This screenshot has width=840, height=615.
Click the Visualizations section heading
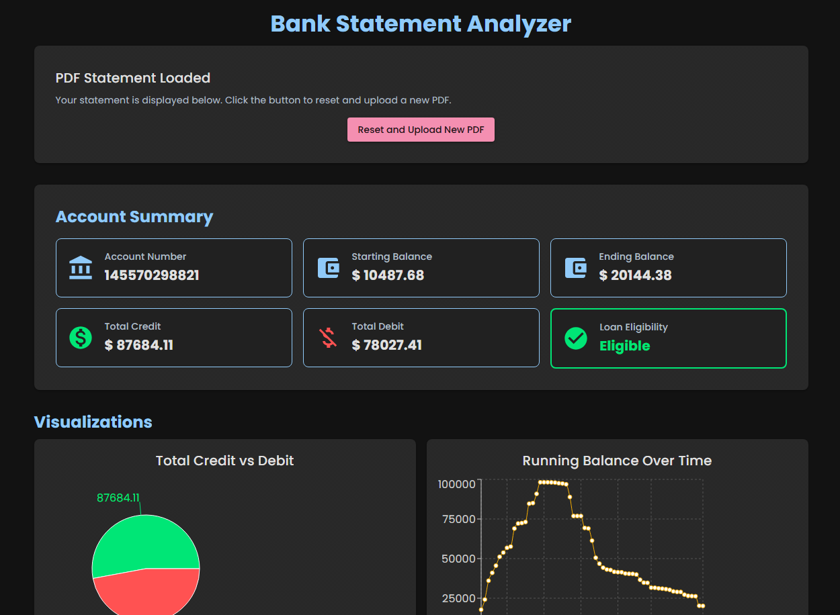[x=93, y=422]
